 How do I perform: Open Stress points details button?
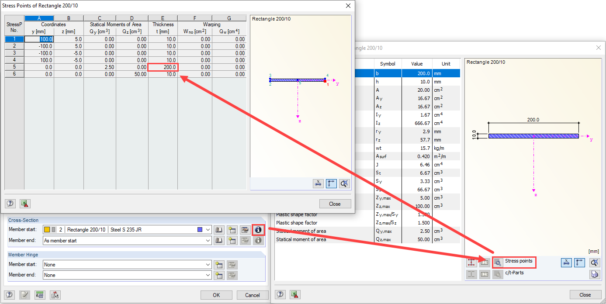click(x=498, y=262)
